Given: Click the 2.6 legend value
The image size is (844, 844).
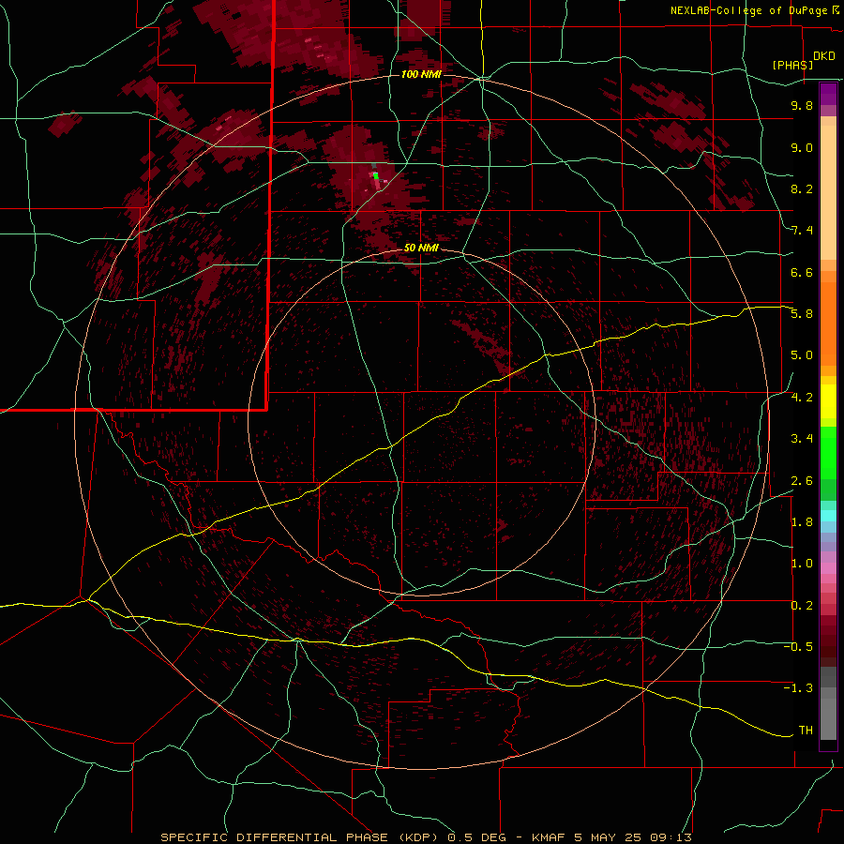Looking at the screenshot, I should pyautogui.click(x=802, y=481).
